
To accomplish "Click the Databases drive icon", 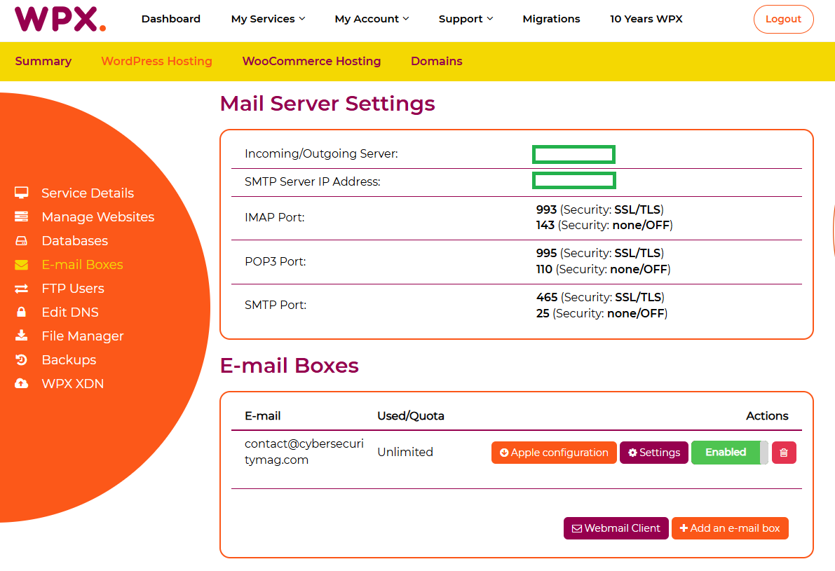I will click(x=21, y=240).
